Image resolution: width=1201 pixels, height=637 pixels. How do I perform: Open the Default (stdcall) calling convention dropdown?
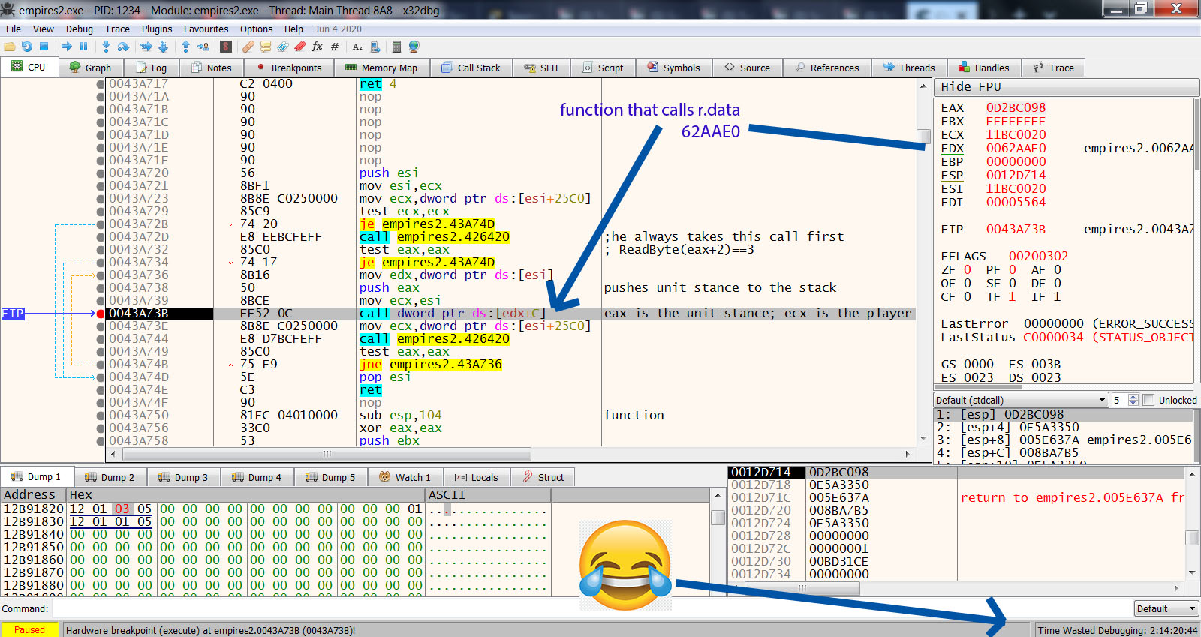[1021, 400]
